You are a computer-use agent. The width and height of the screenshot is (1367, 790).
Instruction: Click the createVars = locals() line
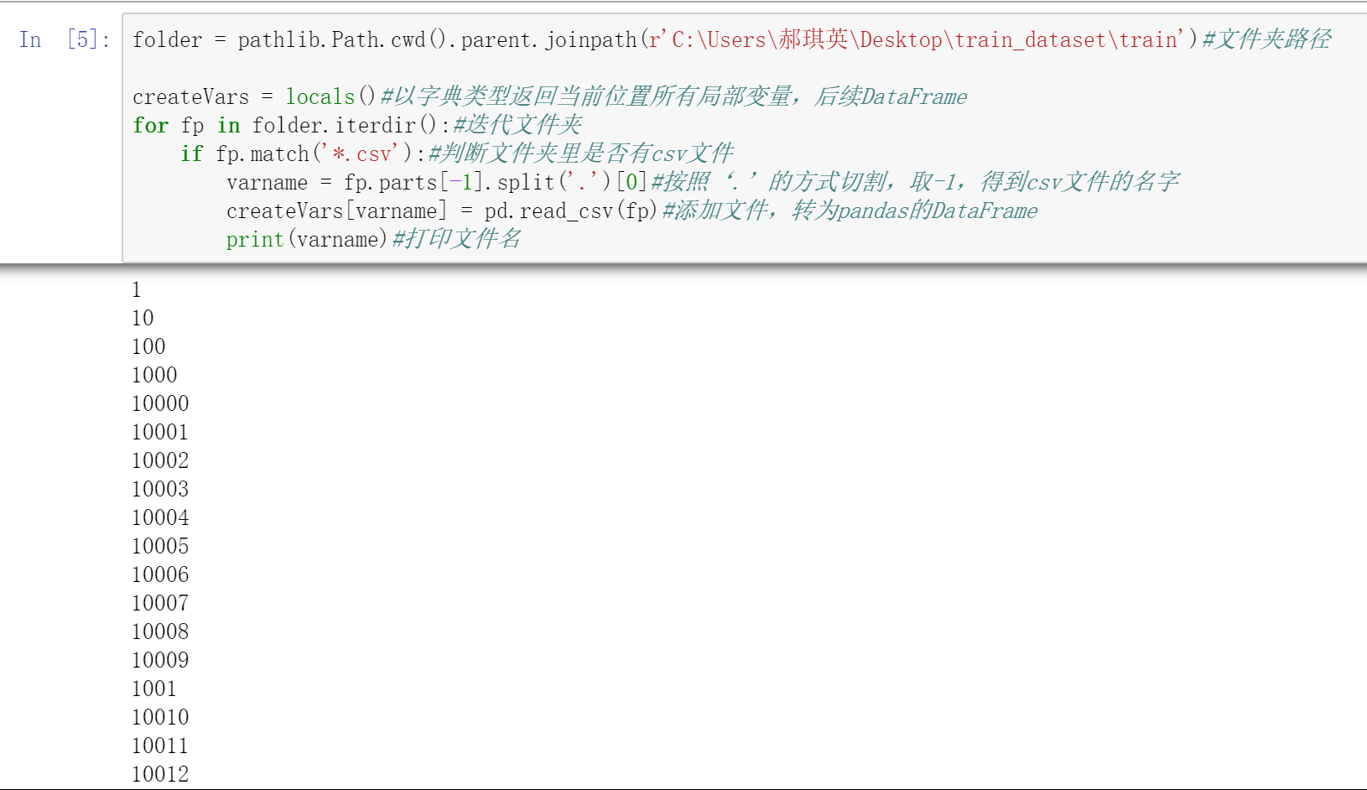(549, 96)
